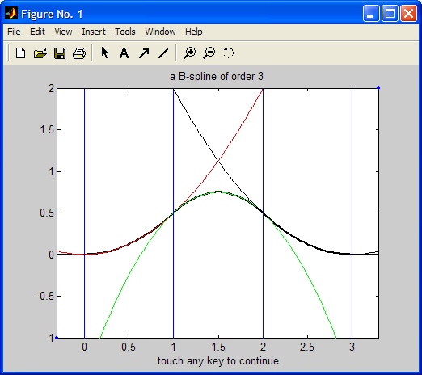This screenshot has height=375, width=422.
Task: Toggle the Zoom In magnifier tool
Action: (190, 53)
